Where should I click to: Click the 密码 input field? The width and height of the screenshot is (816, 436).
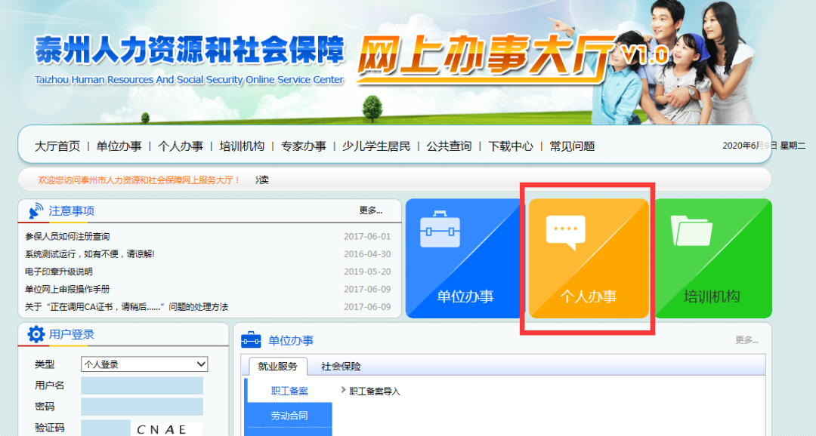pos(141,407)
